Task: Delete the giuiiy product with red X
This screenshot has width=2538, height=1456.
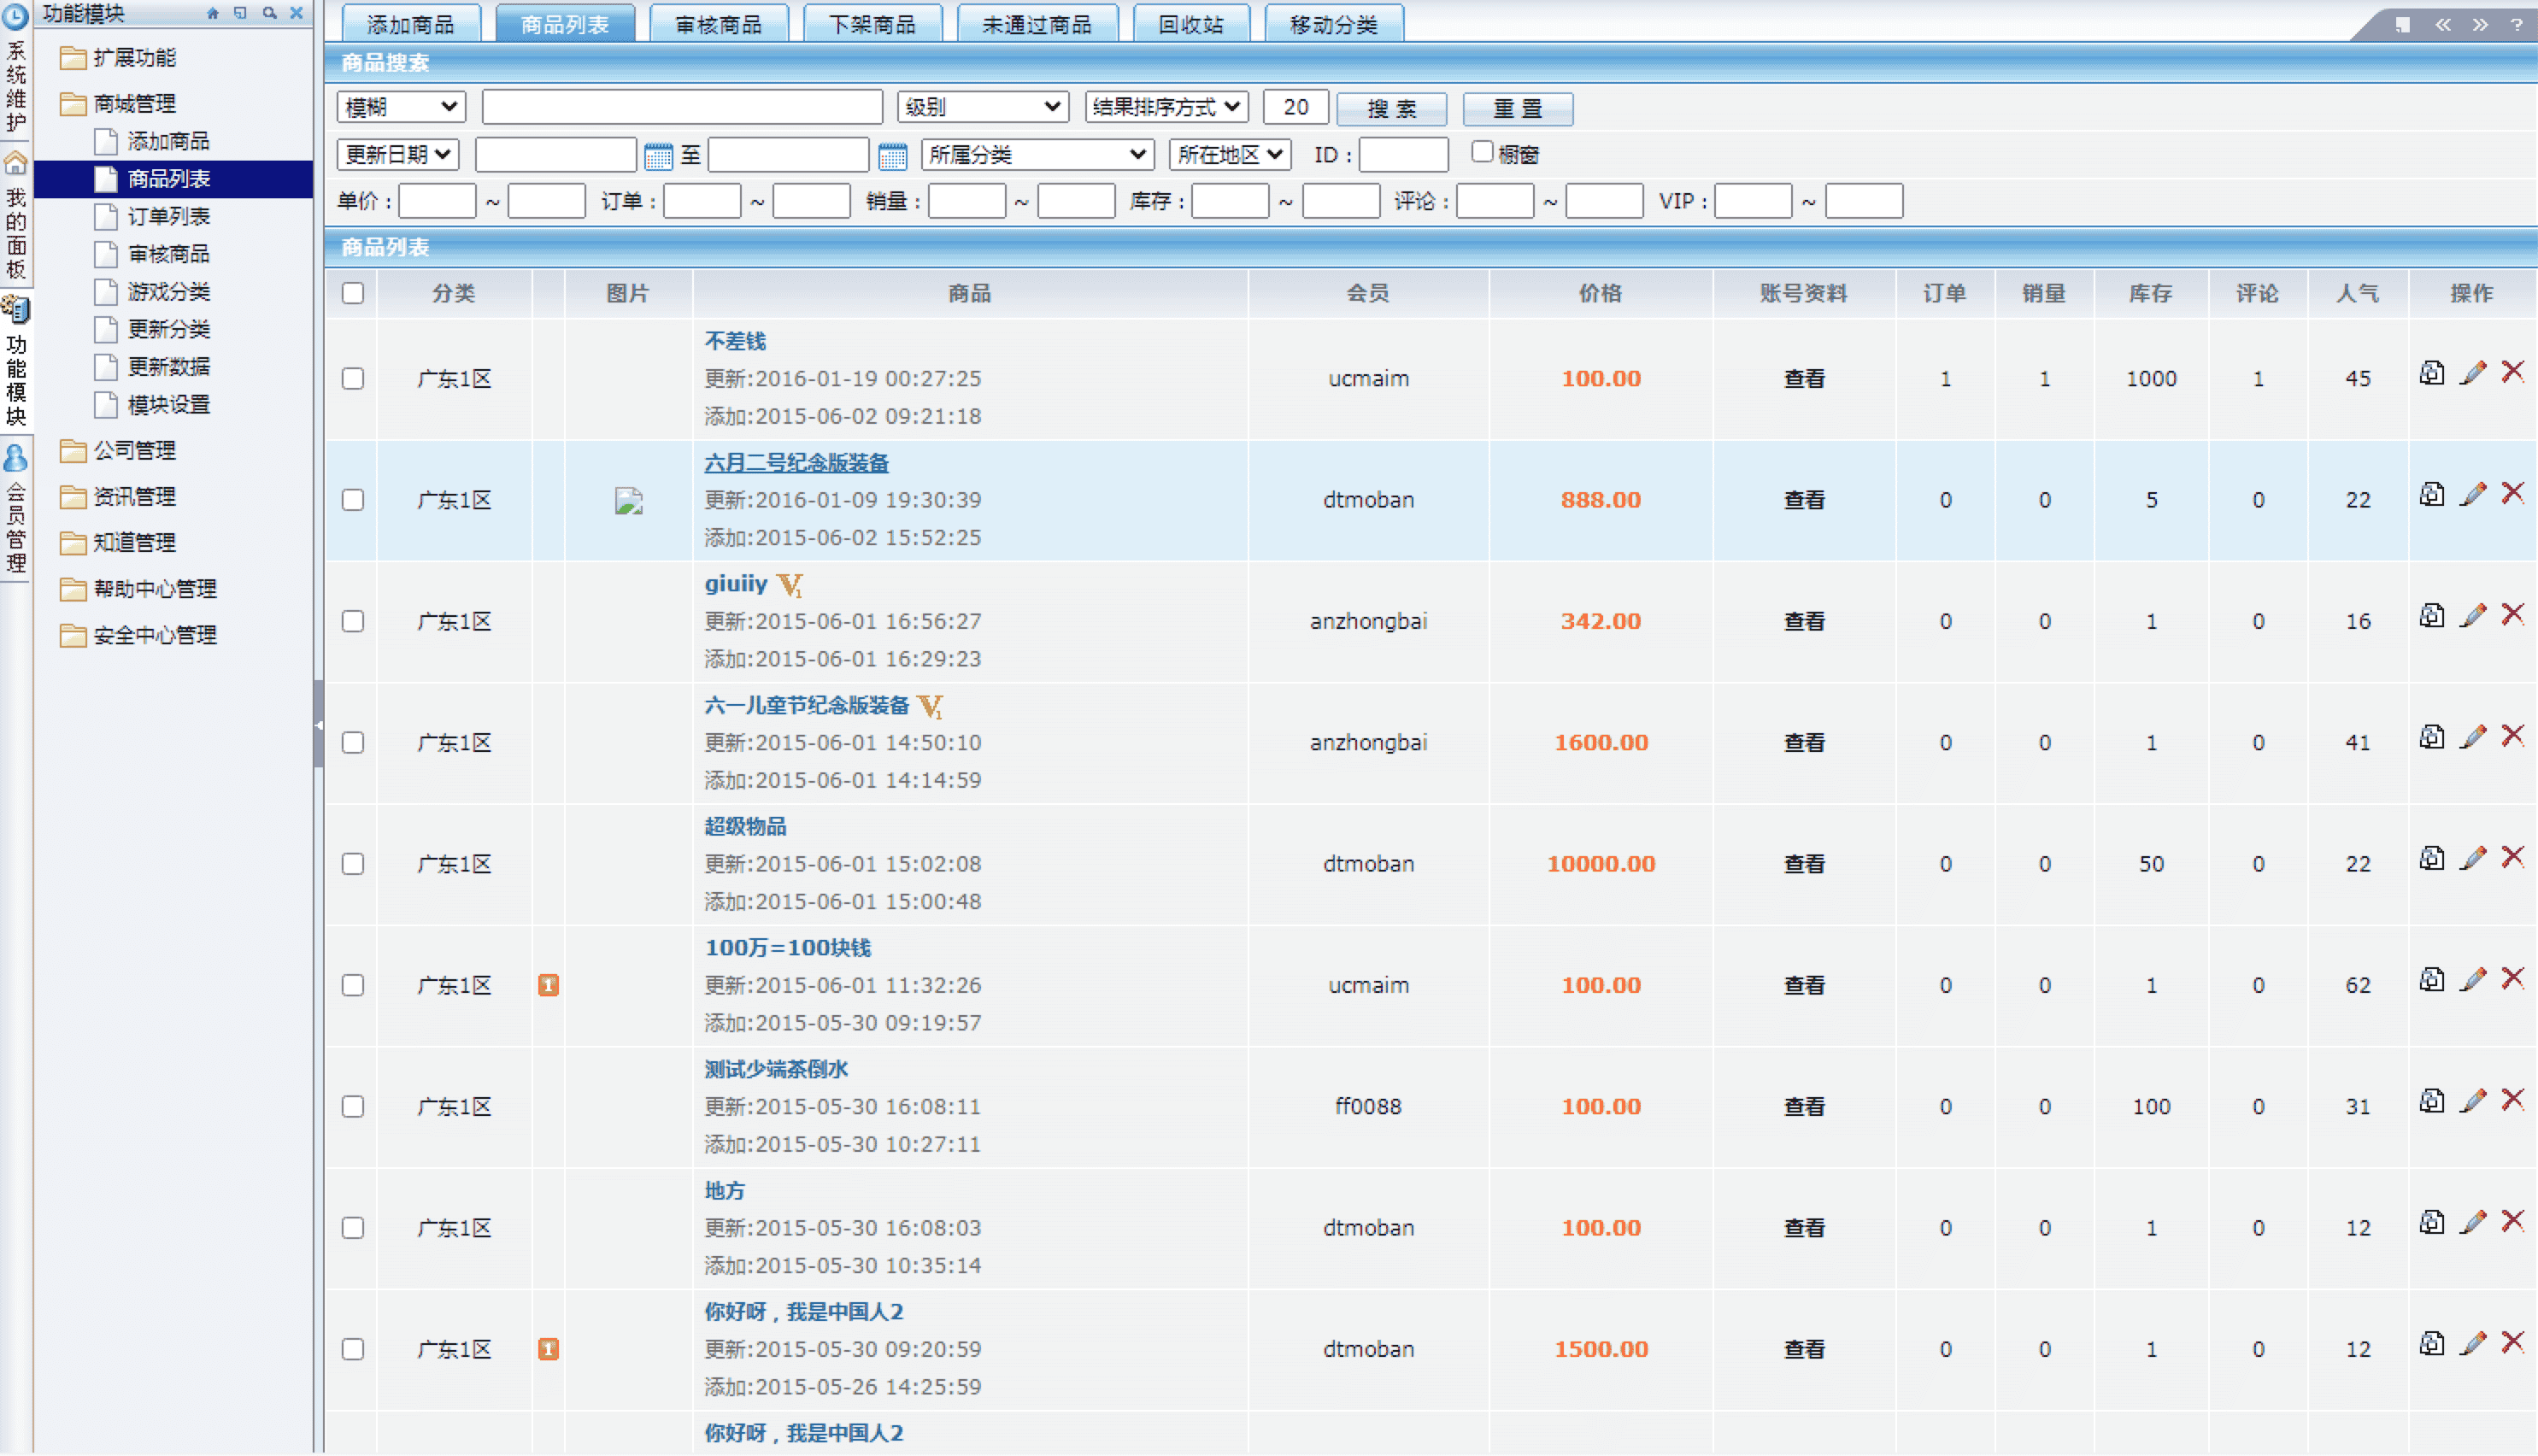Action: point(2512,614)
